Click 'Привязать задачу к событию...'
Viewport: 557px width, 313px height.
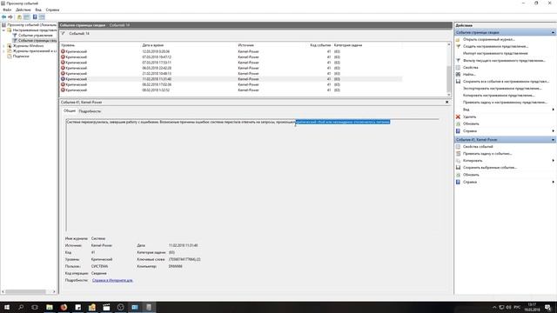(x=487, y=154)
